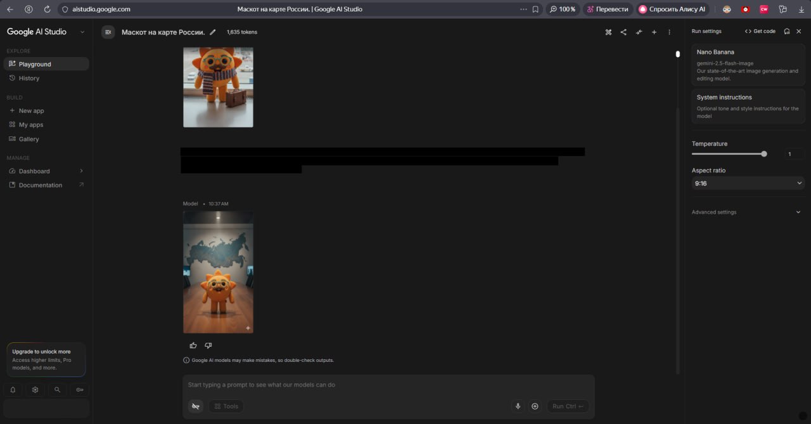Close the Run settings panel
This screenshot has height=424, width=811.
(798, 31)
